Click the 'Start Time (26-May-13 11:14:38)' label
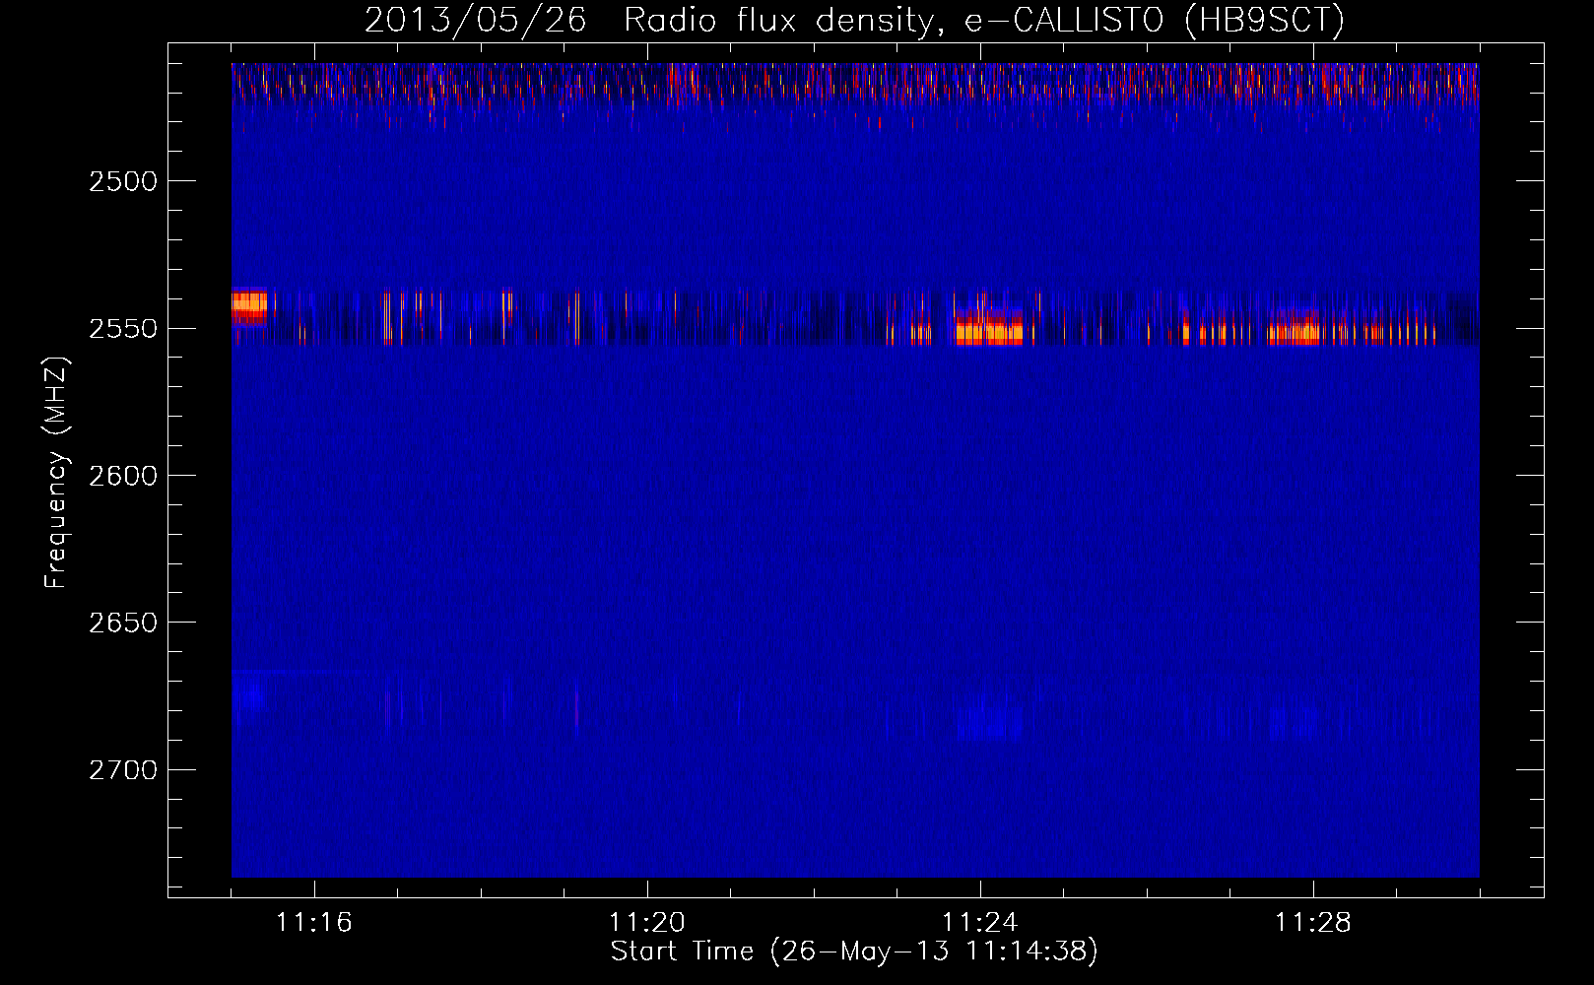 pyautogui.click(x=854, y=952)
